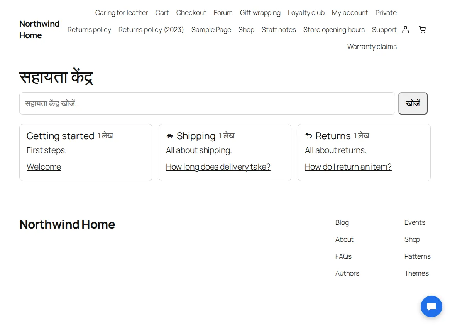Open About footer link
Image resolution: width=450 pixels, height=325 pixels.
click(x=344, y=239)
